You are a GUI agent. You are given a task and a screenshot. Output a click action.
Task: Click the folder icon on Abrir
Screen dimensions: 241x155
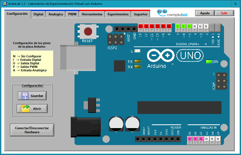point(25,108)
